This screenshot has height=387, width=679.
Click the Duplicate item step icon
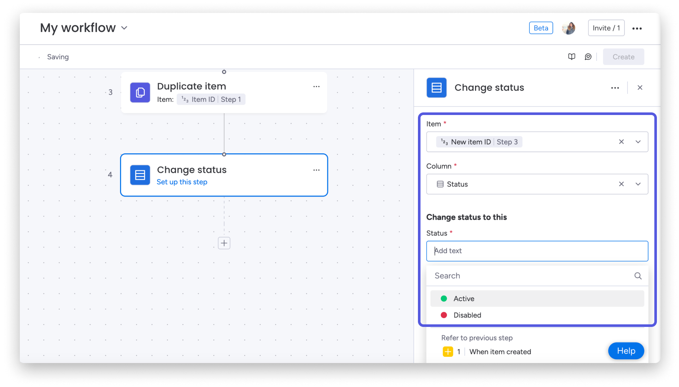click(x=140, y=93)
